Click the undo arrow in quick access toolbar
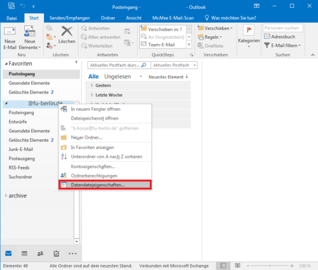This screenshot has width=318, height=270. click(x=22, y=6)
